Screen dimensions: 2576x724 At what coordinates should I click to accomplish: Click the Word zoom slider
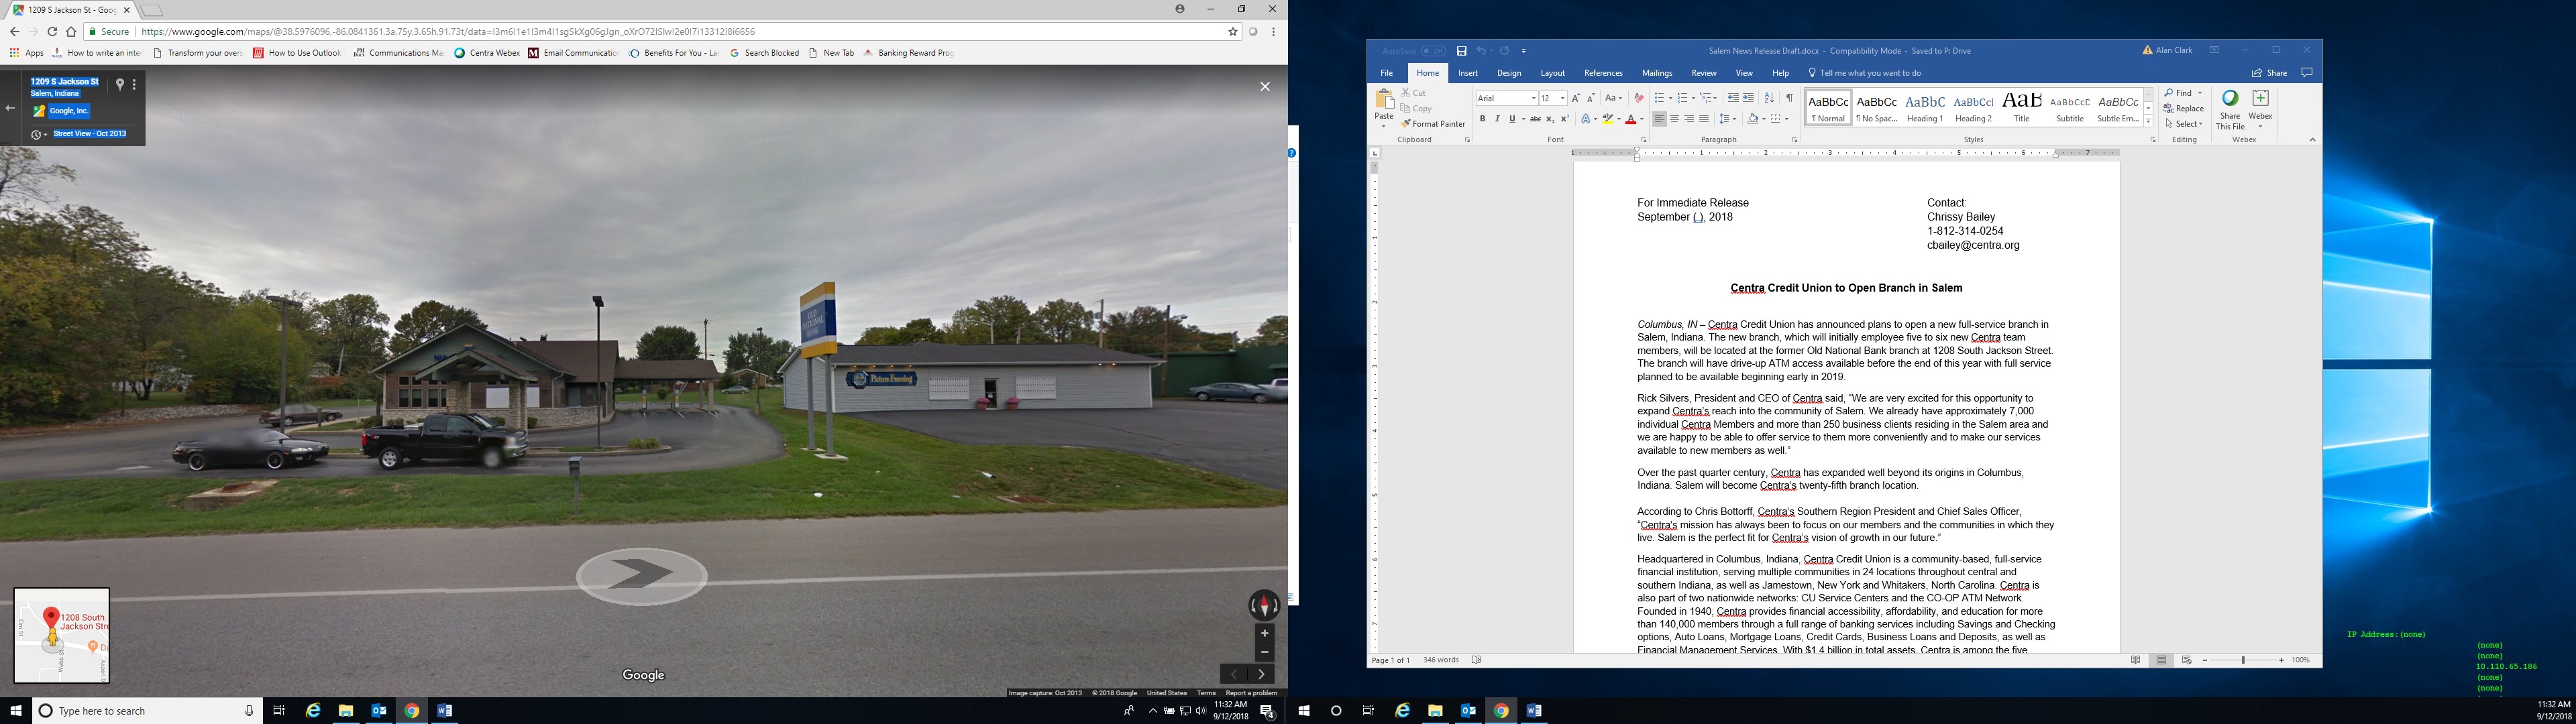point(2243,660)
